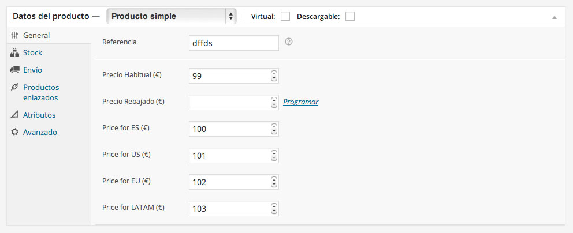The width and height of the screenshot is (573, 233).
Task: Tick the Descargable checkbox
Action: point(350,16)
